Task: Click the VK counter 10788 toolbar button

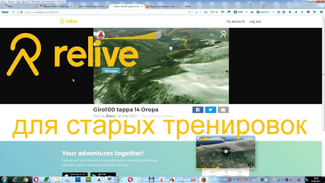Action: pyautogui.click(x=238, y=12)
